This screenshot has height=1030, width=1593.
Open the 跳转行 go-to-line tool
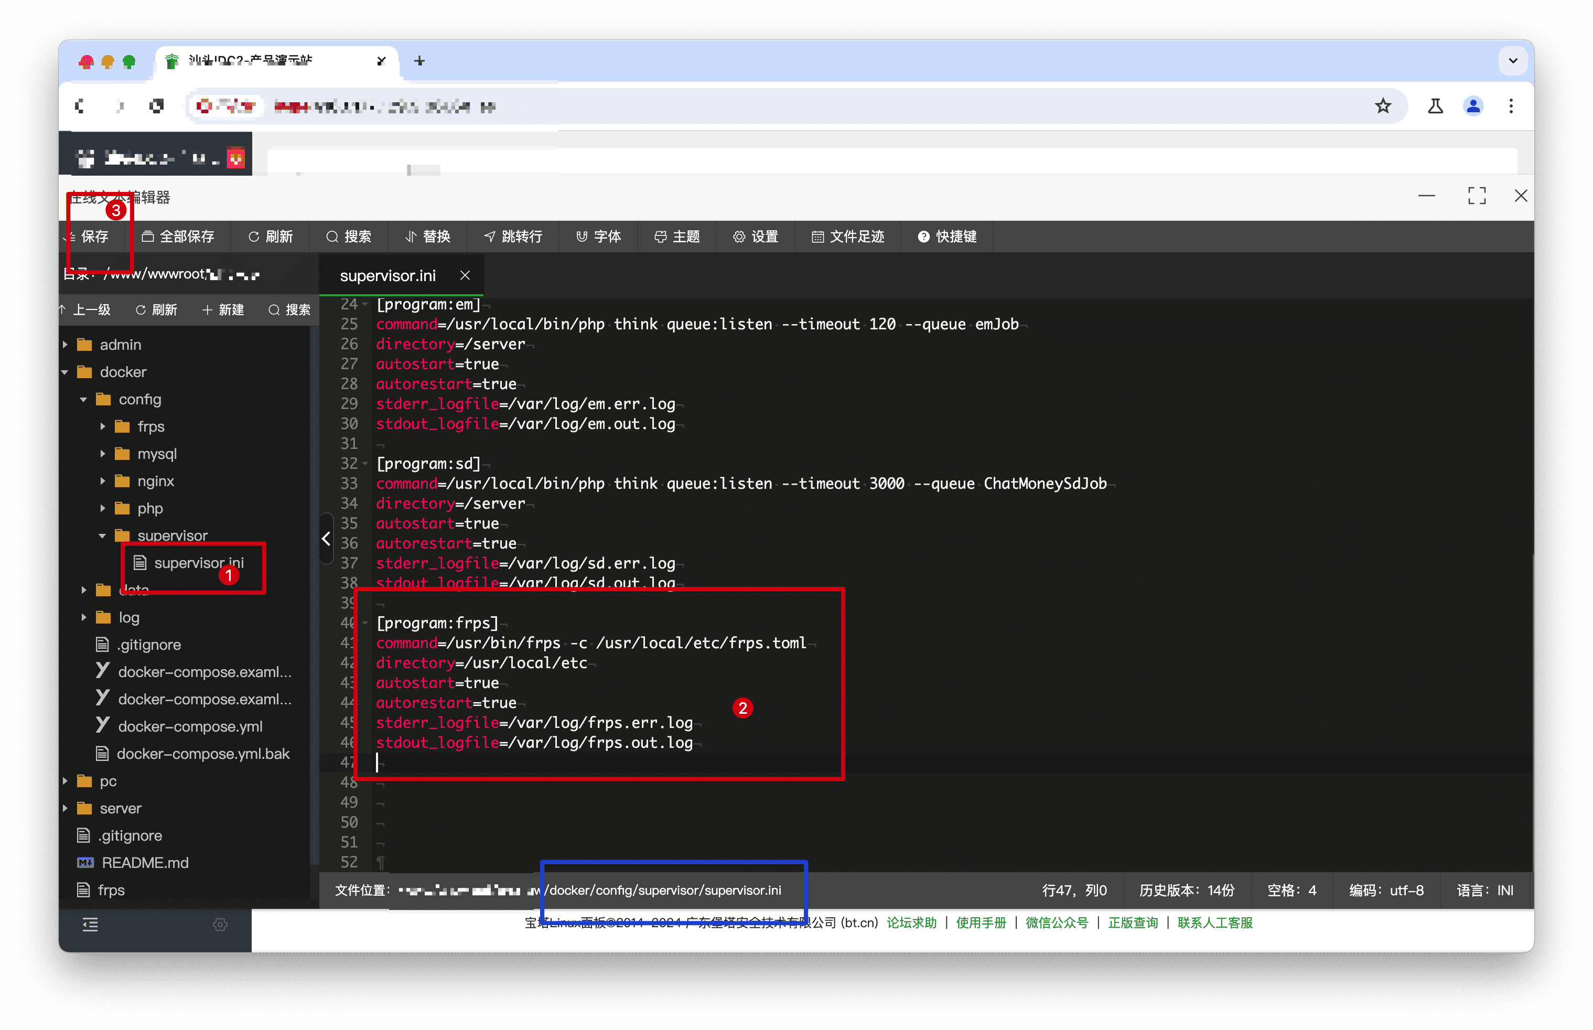coord(513,237)
